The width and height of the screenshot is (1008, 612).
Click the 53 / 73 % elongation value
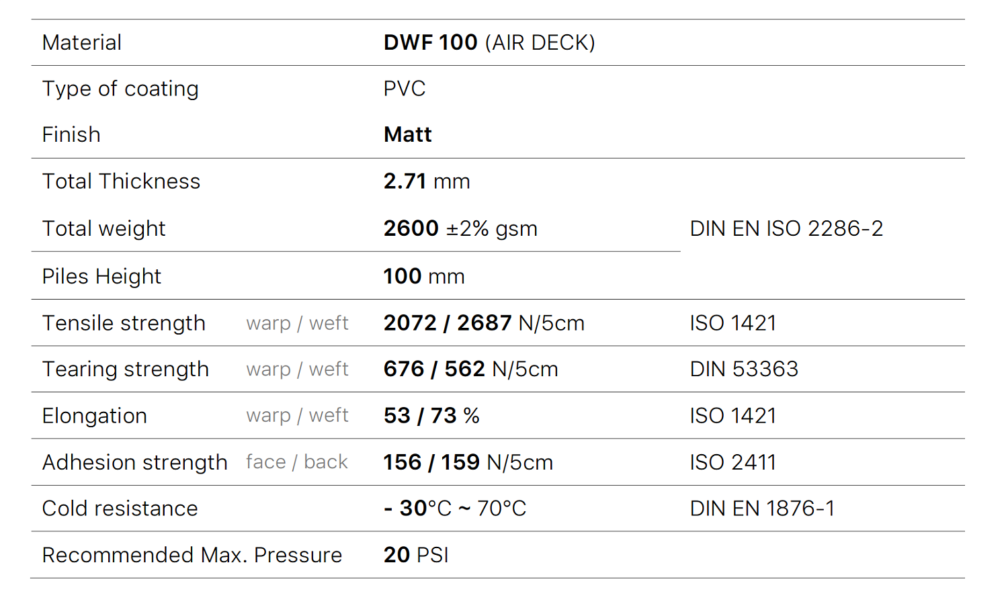click(x=431, y=416)
